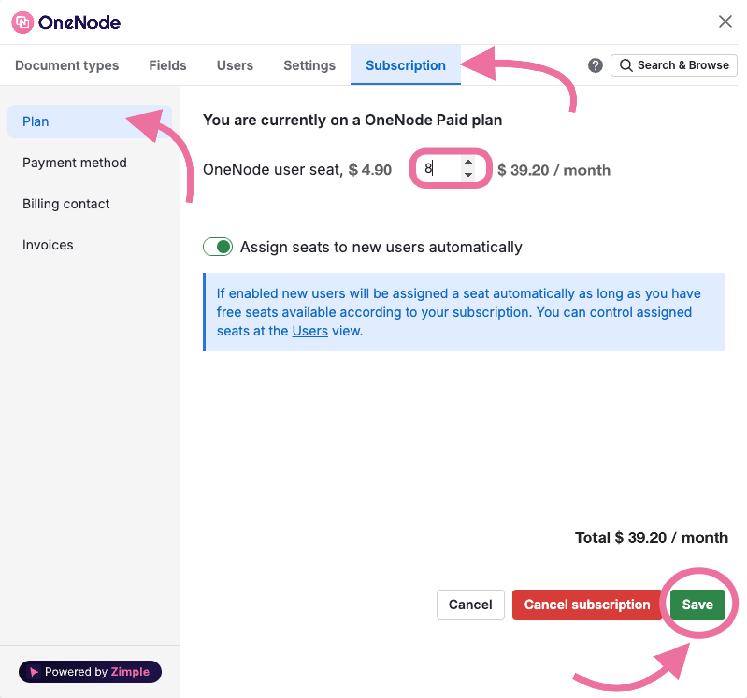Image resolution: width=747 pixels, height=698 pixels.
Task: Toggle Assign seats to new users automatically
Action: [x=218, y=247]
